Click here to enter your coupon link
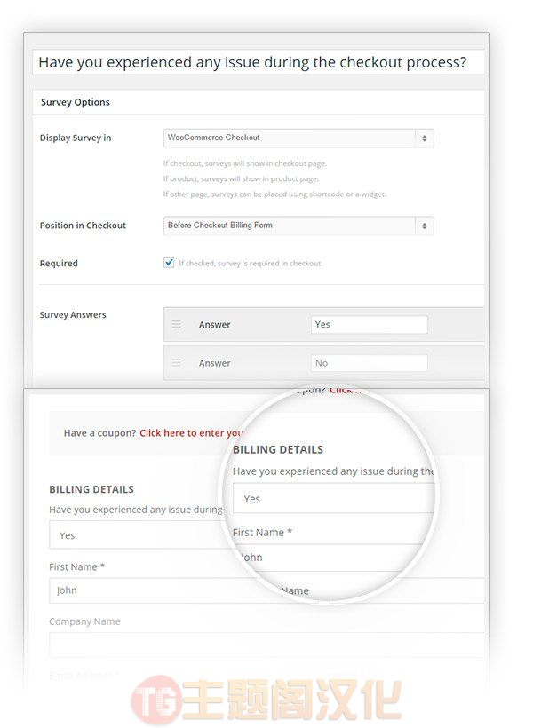 190,432
